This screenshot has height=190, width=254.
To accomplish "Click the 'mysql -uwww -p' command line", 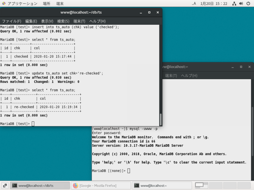I will [x=125, y=129].
